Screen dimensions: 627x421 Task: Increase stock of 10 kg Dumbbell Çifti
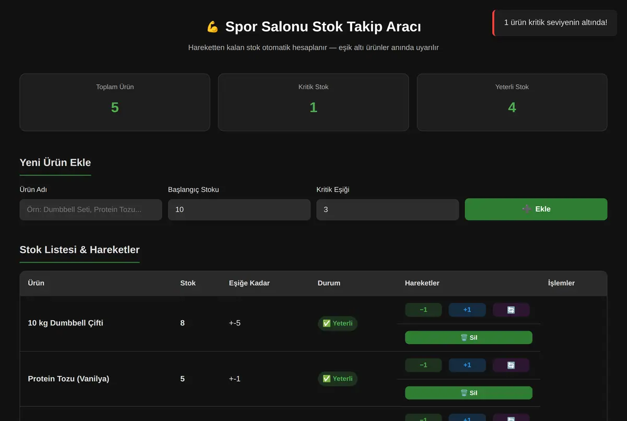point(467,310)
